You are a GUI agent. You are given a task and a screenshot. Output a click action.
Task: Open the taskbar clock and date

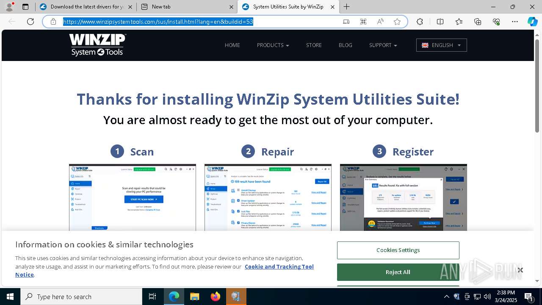pyautogui.click(x=505, y=297)
